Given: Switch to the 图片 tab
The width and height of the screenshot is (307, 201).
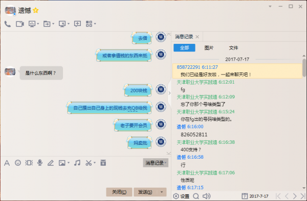Looking at the screenshot, I should click(209, 48).
